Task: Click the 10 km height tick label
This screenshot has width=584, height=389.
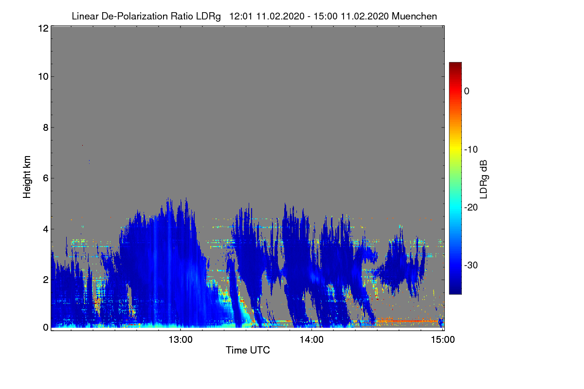Action: click(42, 76)
